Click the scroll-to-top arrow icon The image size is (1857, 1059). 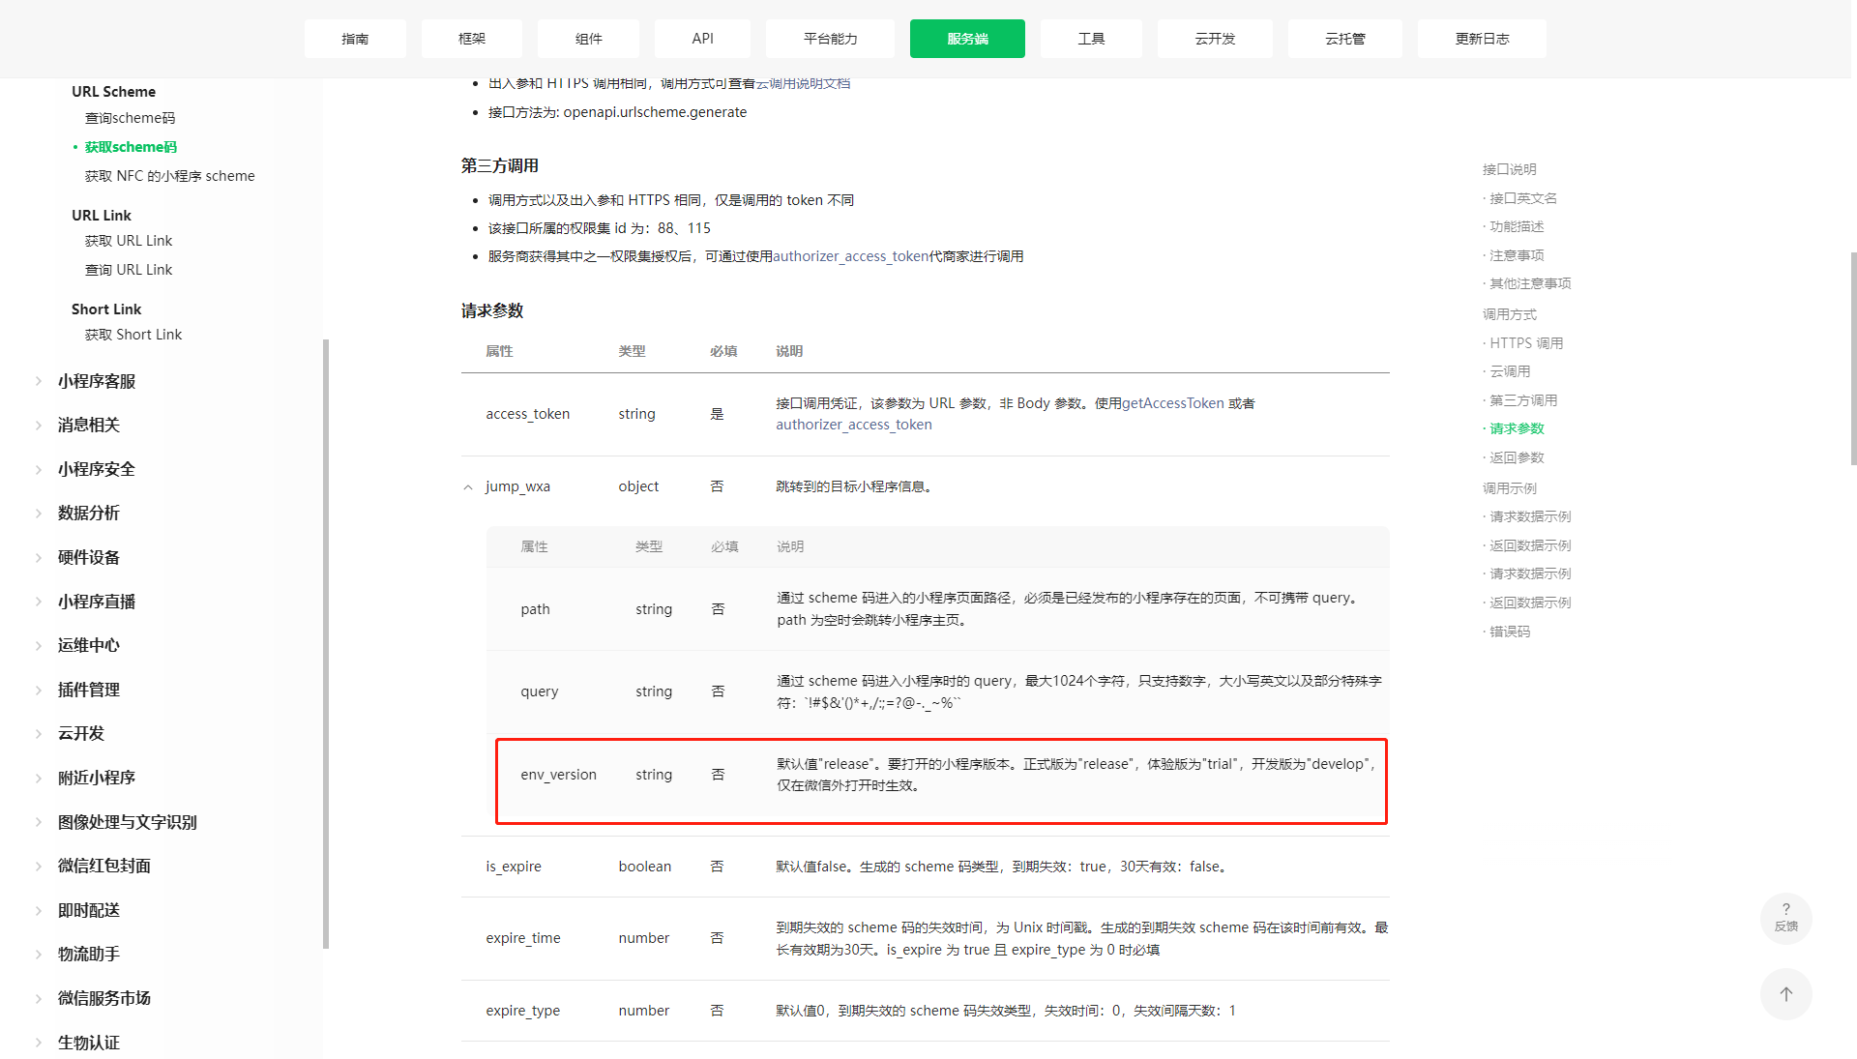1785,994
